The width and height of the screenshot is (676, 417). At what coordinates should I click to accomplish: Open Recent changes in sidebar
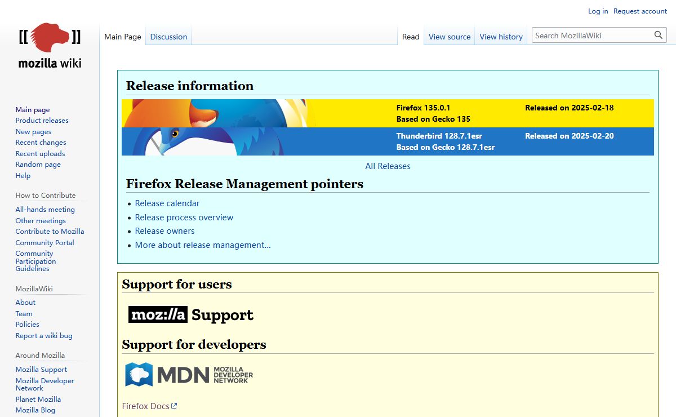coord(41,143)
